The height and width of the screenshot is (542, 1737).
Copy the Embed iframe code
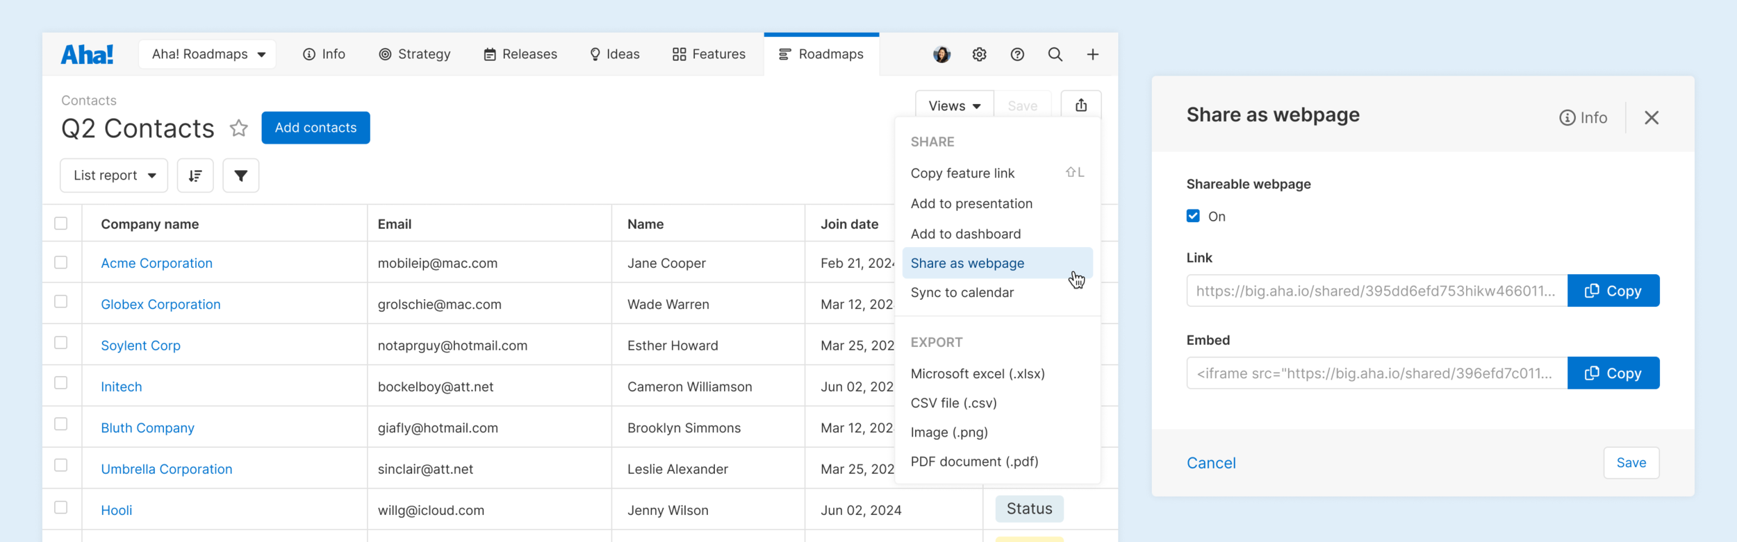[x=1613, y=373]
